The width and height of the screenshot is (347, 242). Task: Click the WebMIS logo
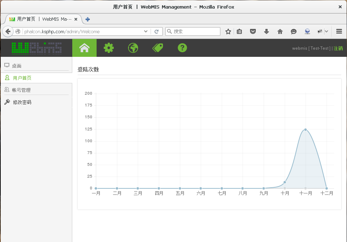pyautogui.click(x=36, y=48)
